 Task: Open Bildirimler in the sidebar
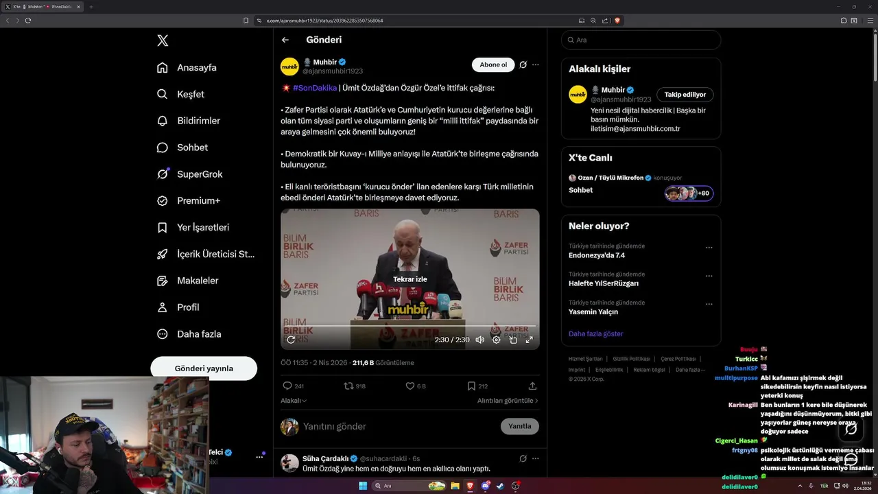pyautogui.click(x=189, y=121)
